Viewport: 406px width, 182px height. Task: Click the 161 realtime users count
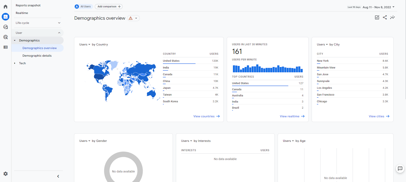[x=237, y=52]
